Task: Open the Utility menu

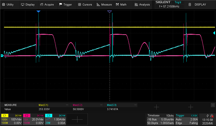Action: coord(8,4)
